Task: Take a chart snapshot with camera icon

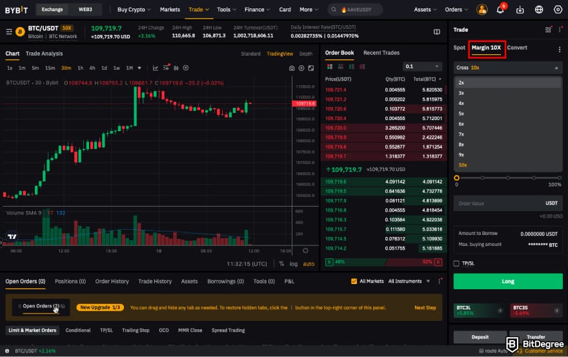Action: [292, 68]
